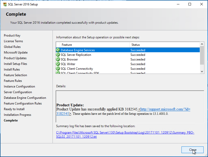Click the green check beside SQL Client Connectivity
The image size is (208, 157).
tap(58, 68)
